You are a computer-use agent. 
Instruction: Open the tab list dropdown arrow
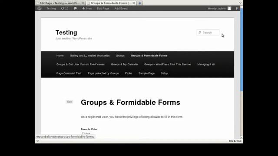240,3
